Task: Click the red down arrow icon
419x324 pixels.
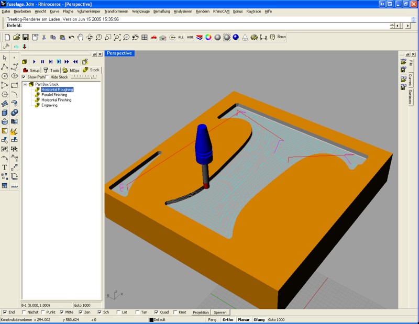Action: (25, 47)
